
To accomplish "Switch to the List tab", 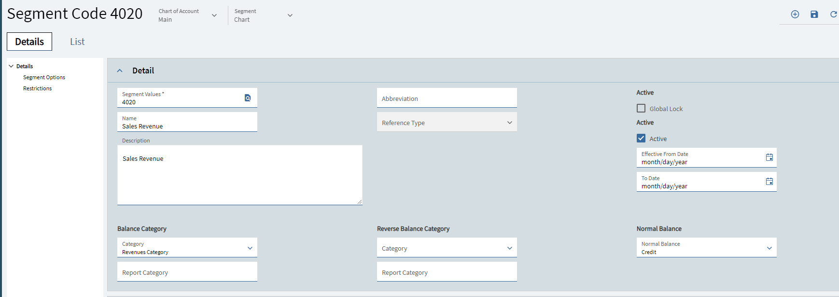I will pyautogui.click(x=77, y=42).
